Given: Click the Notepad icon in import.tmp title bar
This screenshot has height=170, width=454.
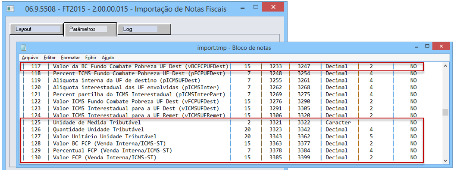Looking at the screenshot, I should pos(24,47).
